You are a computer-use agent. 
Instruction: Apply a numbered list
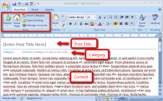point(116,17)
